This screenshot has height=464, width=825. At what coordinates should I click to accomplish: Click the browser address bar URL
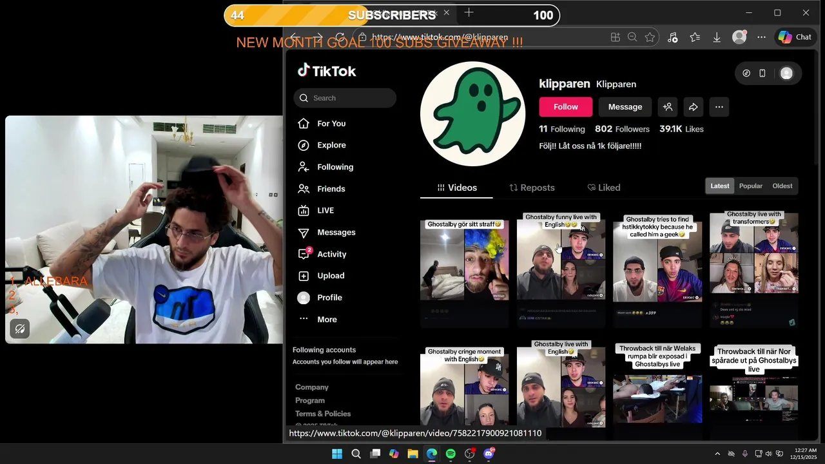(x=440, y=37)
